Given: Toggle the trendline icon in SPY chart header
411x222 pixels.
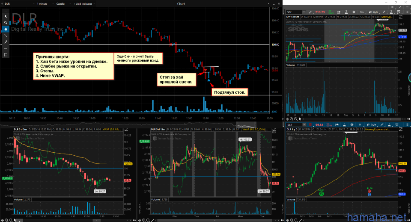Looking at the screenshot, I should pos(401,17).
